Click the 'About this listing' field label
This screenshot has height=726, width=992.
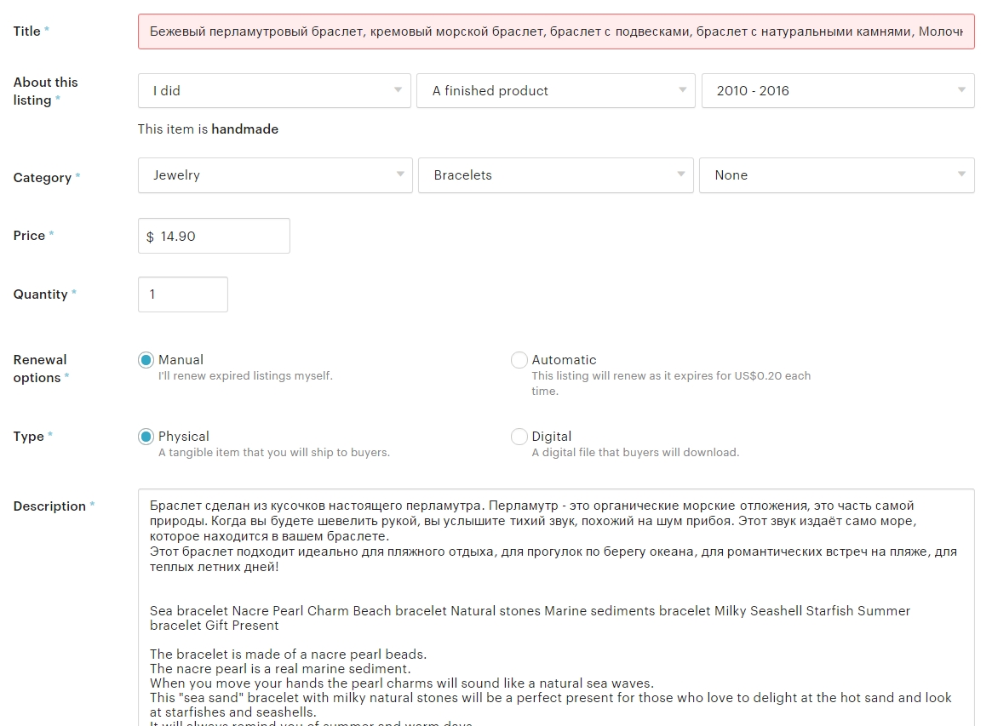(45, 91)
